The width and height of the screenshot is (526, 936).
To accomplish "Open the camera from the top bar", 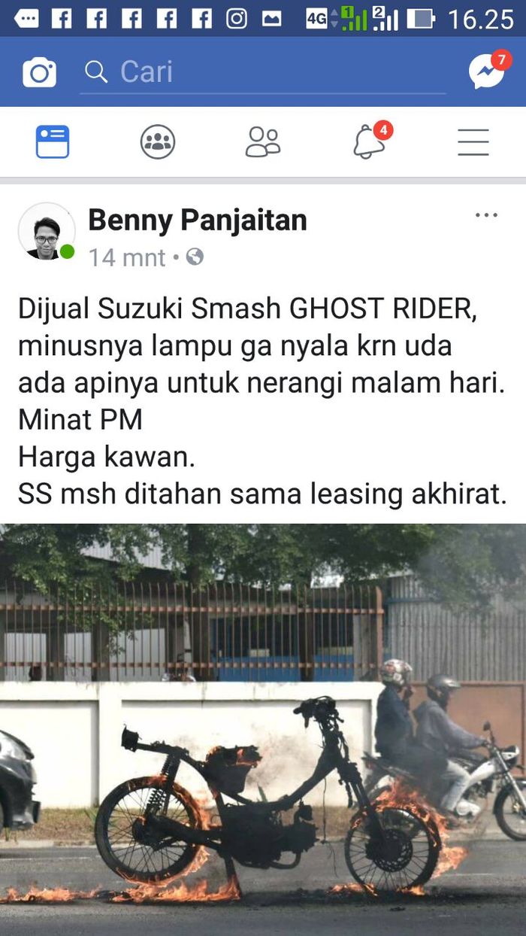I will pyautogui.click(x=39, y=72).
